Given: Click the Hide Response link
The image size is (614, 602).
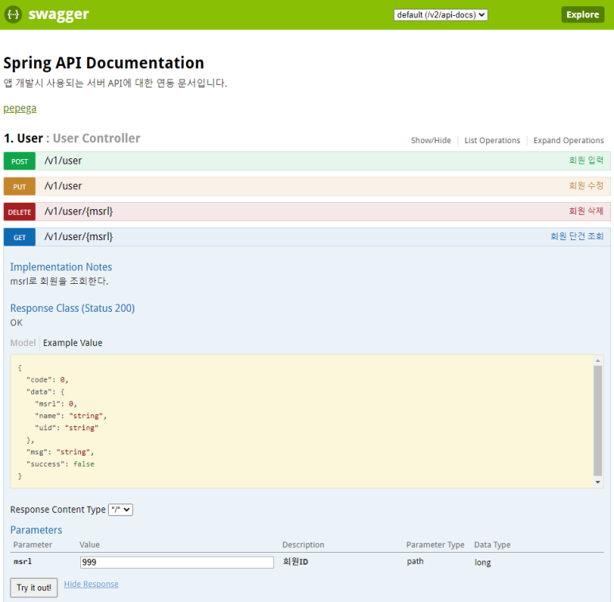Looking at the screenshot, I should coord(91,584).
